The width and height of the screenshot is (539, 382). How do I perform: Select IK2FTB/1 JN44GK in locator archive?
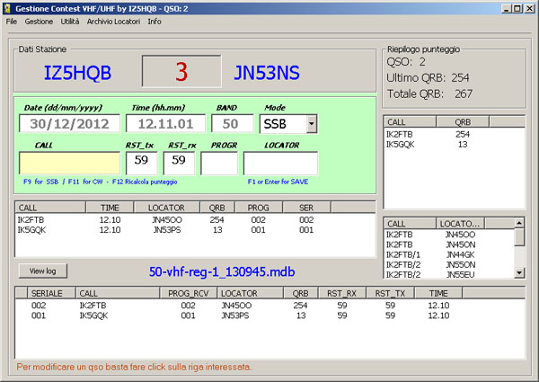447,254
